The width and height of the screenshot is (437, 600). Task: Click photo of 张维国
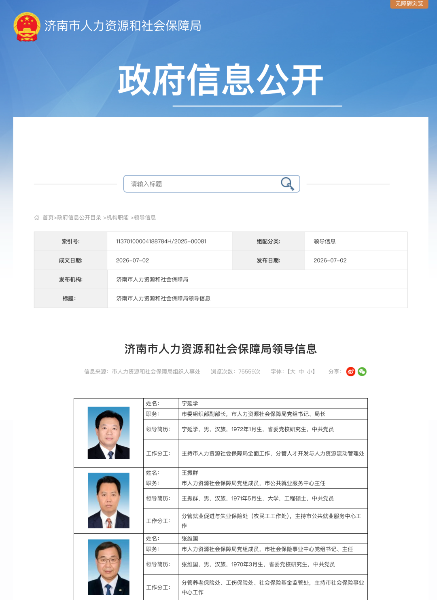tap(108, 567)
